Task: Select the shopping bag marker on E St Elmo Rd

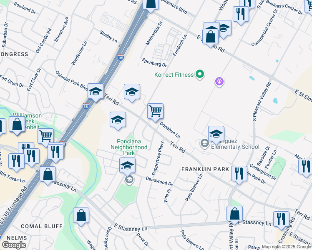Action: click(211, 38)
